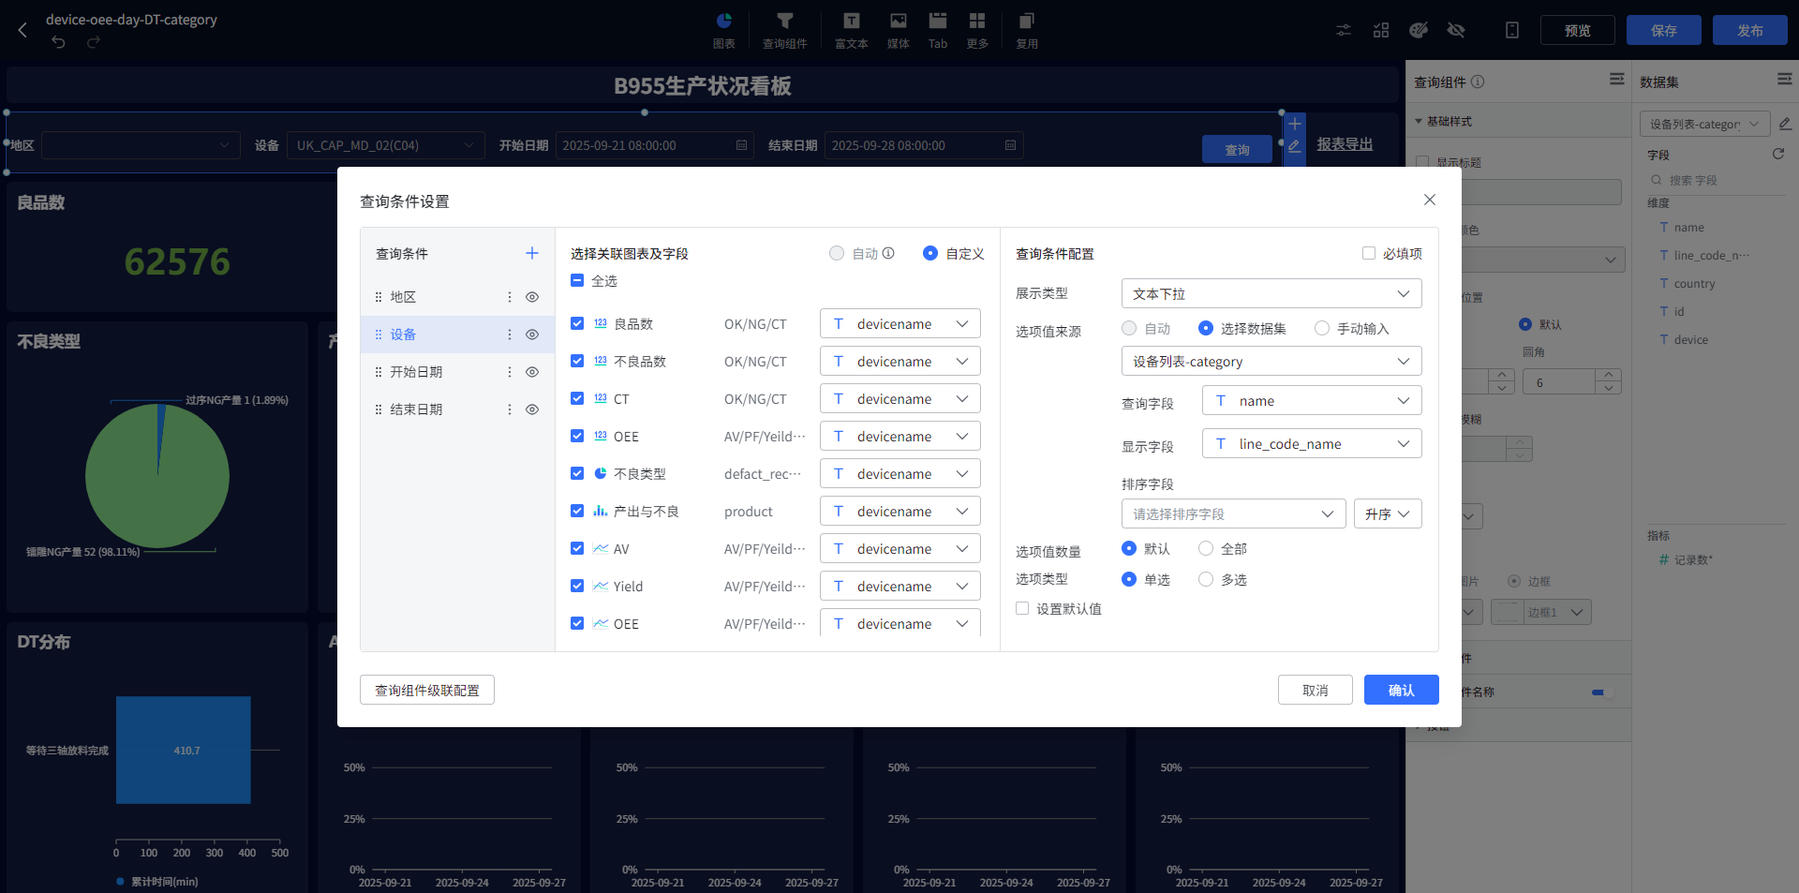Image resolution: width=1799 pixels, height=893 pixels.
Task: Add a new query condition with plus icon
Action: pos(532,253)
